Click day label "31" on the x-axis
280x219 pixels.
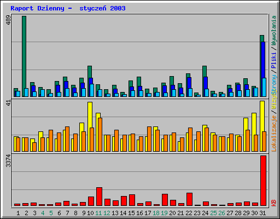click(x=262, y=213)
